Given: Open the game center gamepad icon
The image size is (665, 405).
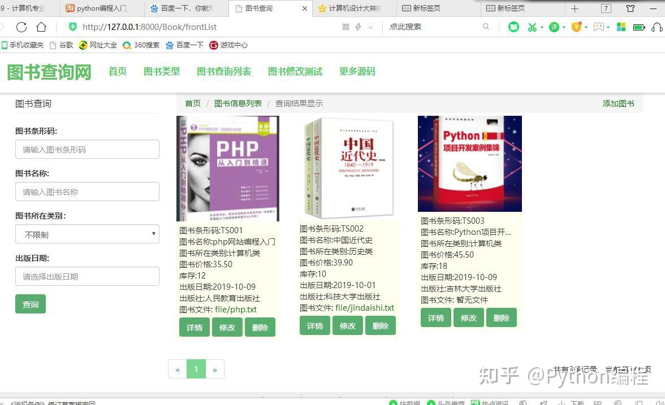Looking at the screenshot, I should (x=599, y=27).
